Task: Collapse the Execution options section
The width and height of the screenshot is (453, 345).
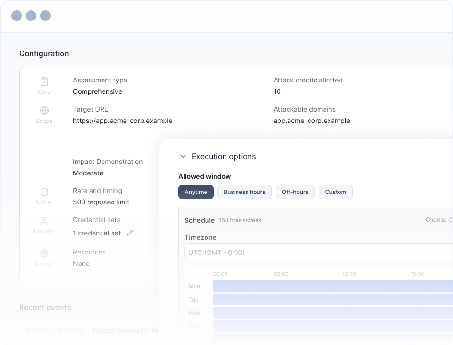Action: point(183,156)
